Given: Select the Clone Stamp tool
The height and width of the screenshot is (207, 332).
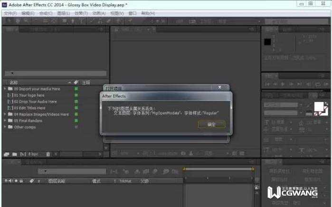Looking at the screenshot, I should (100, 21).
